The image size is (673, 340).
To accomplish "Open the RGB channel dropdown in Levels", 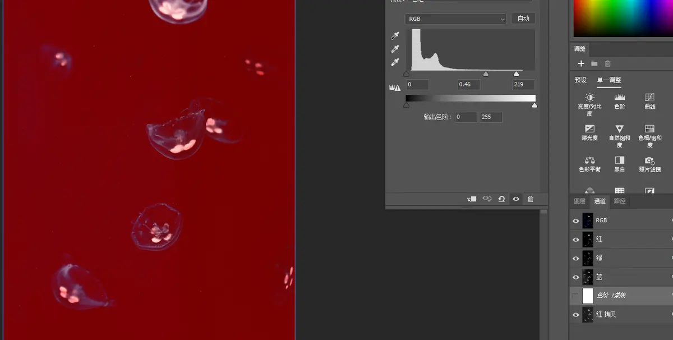I will pyautogui.click(x=455, y=19).
